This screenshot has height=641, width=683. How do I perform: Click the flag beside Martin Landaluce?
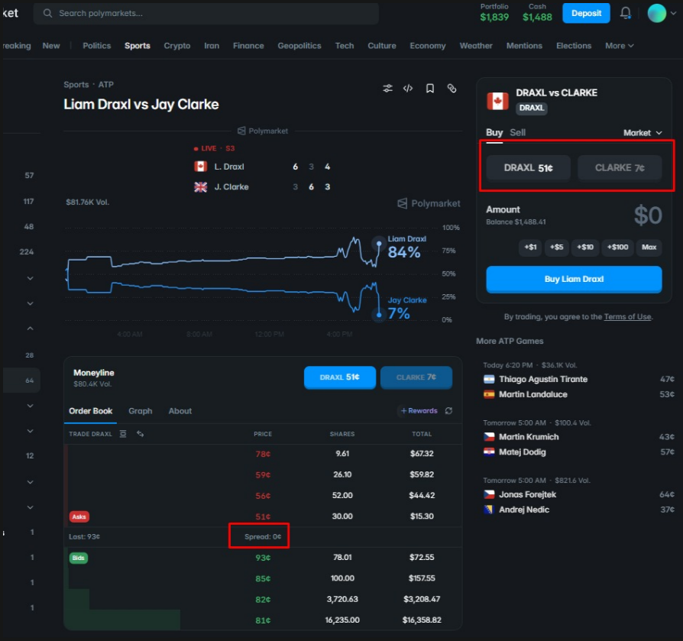(489, 394)
